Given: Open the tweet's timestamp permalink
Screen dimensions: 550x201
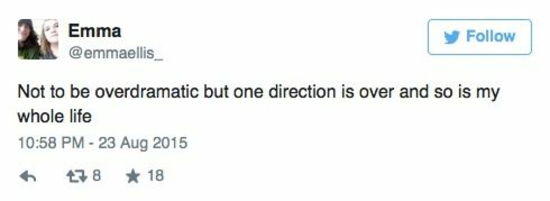Looking at the screenshot, I should coord(102,144).
